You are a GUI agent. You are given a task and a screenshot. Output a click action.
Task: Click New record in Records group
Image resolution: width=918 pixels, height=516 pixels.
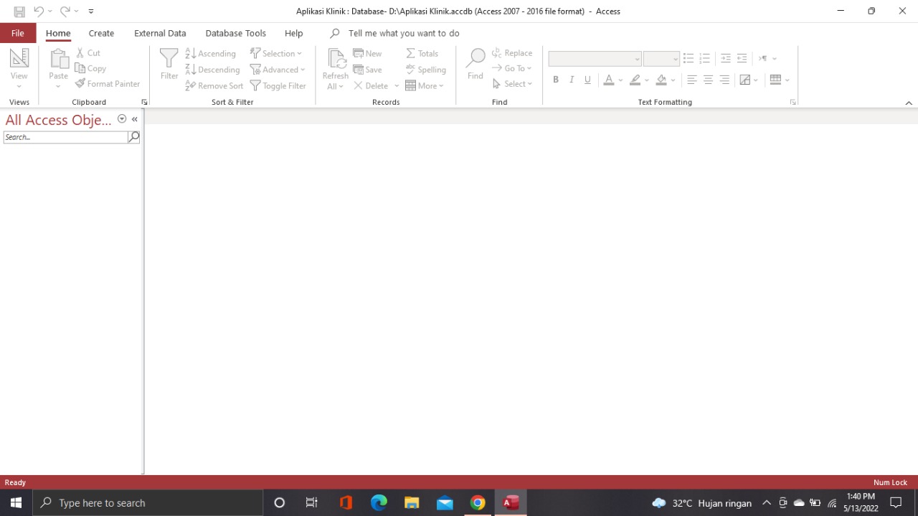pos(368,54)
